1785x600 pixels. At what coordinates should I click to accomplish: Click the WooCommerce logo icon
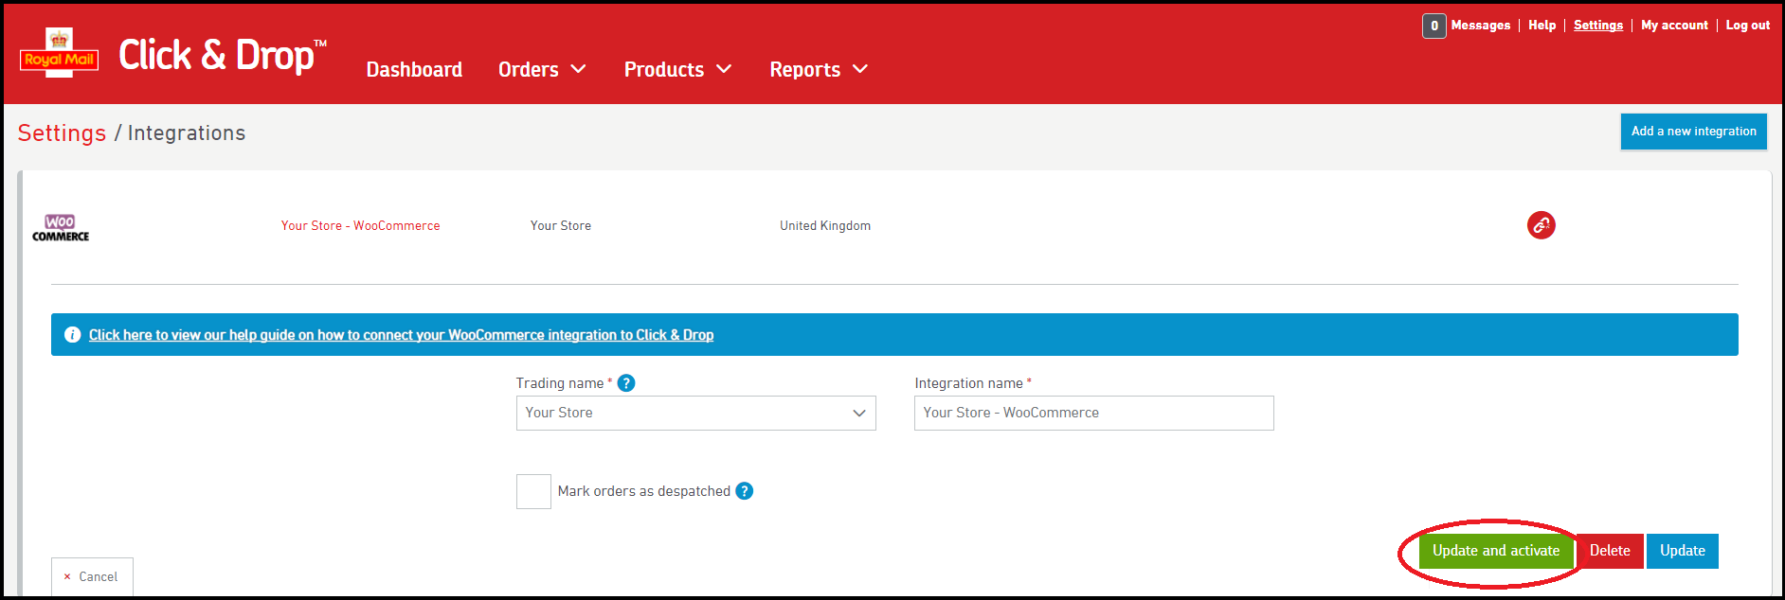pyautogui.click(x=61, y=227)
